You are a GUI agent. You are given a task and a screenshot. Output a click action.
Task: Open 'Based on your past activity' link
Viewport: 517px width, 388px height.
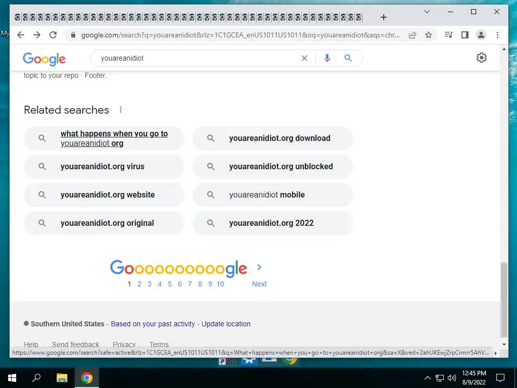click(153, 324)
